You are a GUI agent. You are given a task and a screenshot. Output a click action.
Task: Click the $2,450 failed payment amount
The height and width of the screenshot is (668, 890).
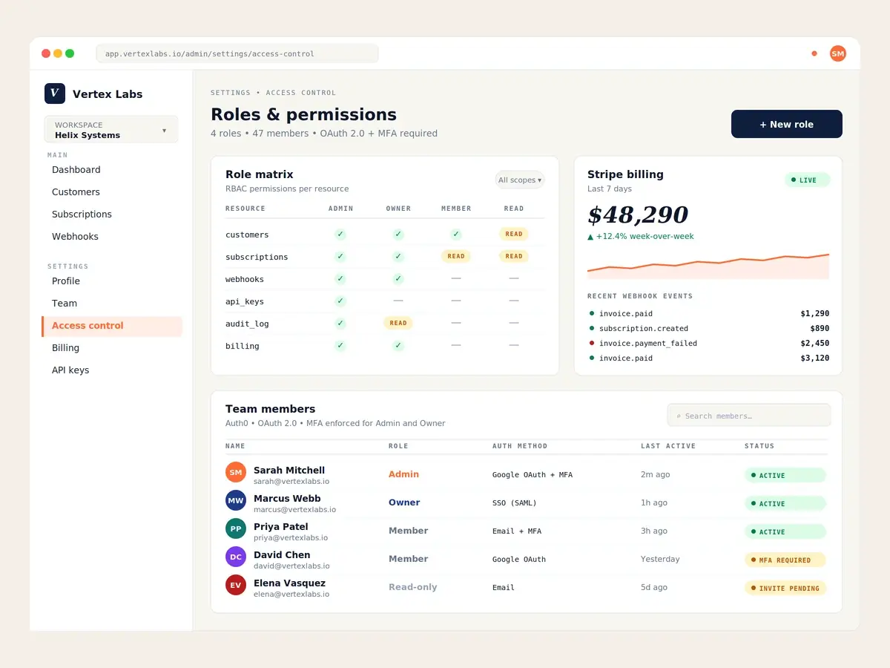click(815, 343)
